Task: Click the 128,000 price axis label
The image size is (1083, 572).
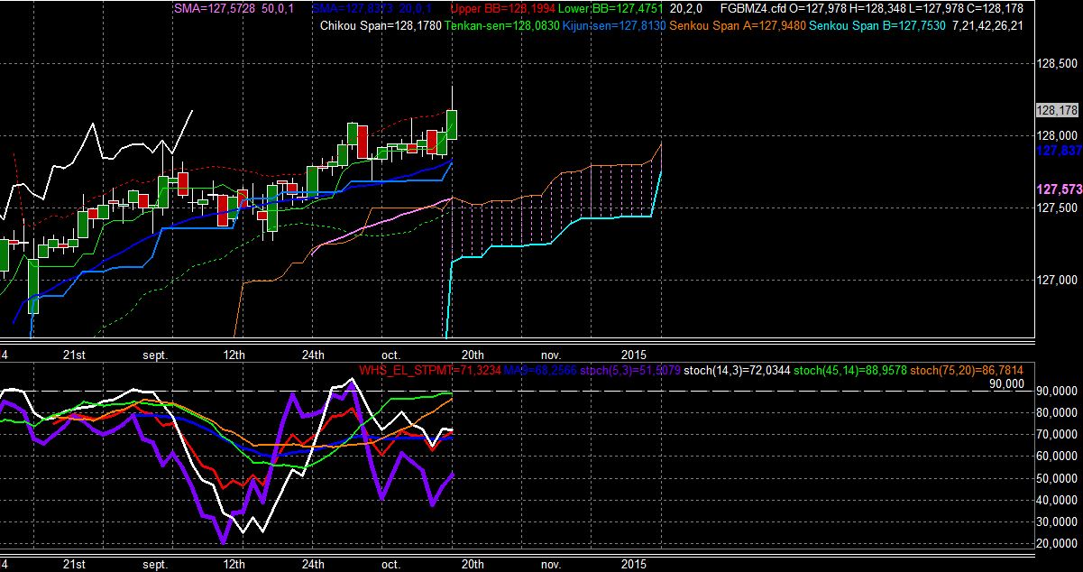Action: point(1058,136)
